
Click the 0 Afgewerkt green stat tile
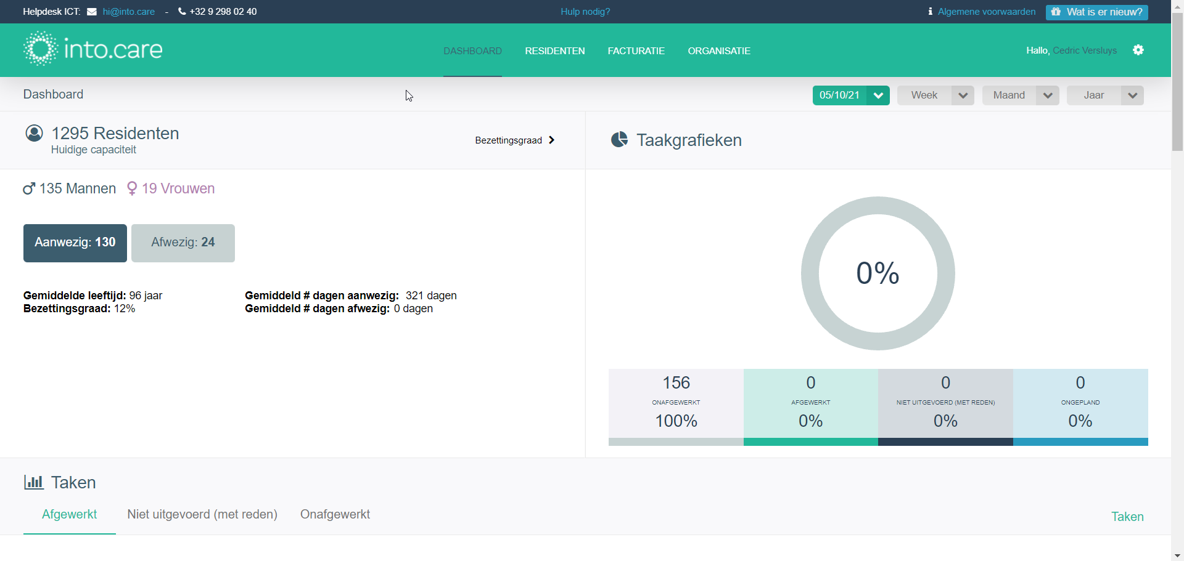click(811, 407)
